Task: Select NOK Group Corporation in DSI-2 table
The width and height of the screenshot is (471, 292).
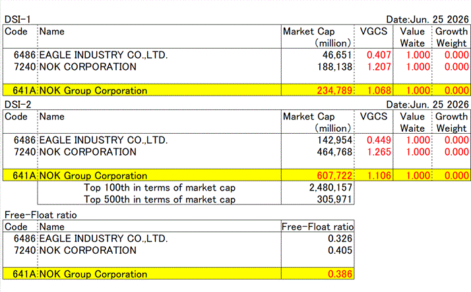Action: pos(93,175)
